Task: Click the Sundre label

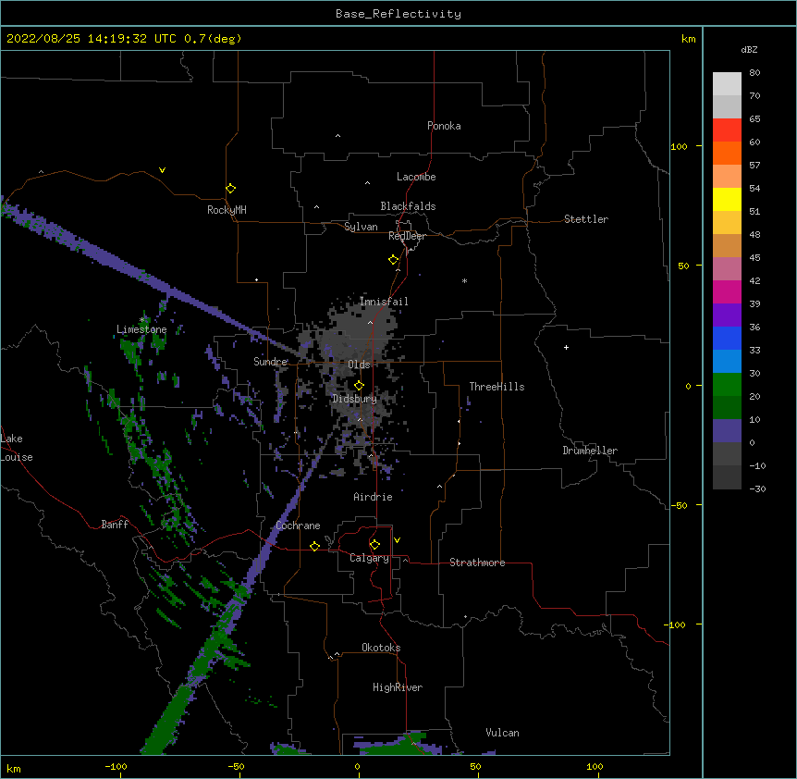Action: (270, 362)
